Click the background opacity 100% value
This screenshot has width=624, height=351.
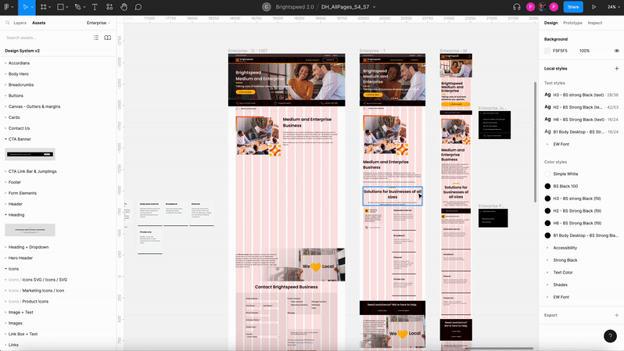[584, 51]
